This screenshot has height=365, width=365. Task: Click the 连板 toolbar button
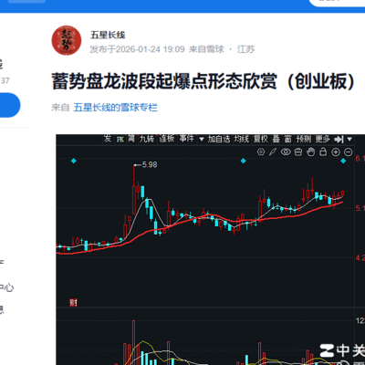(x=167, y=139)
